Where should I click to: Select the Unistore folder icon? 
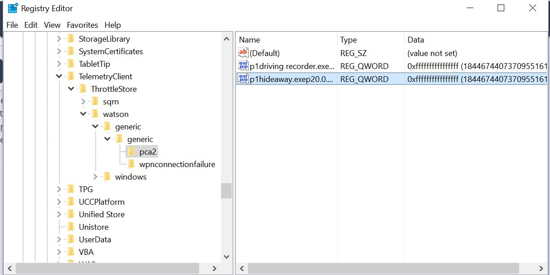70,227
